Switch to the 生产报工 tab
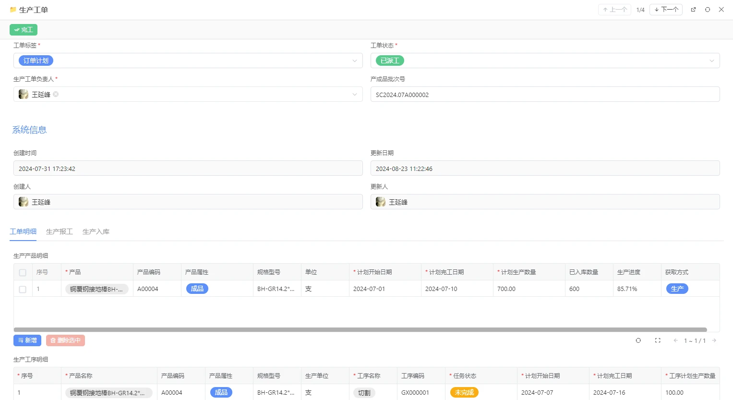 [59, 231]
